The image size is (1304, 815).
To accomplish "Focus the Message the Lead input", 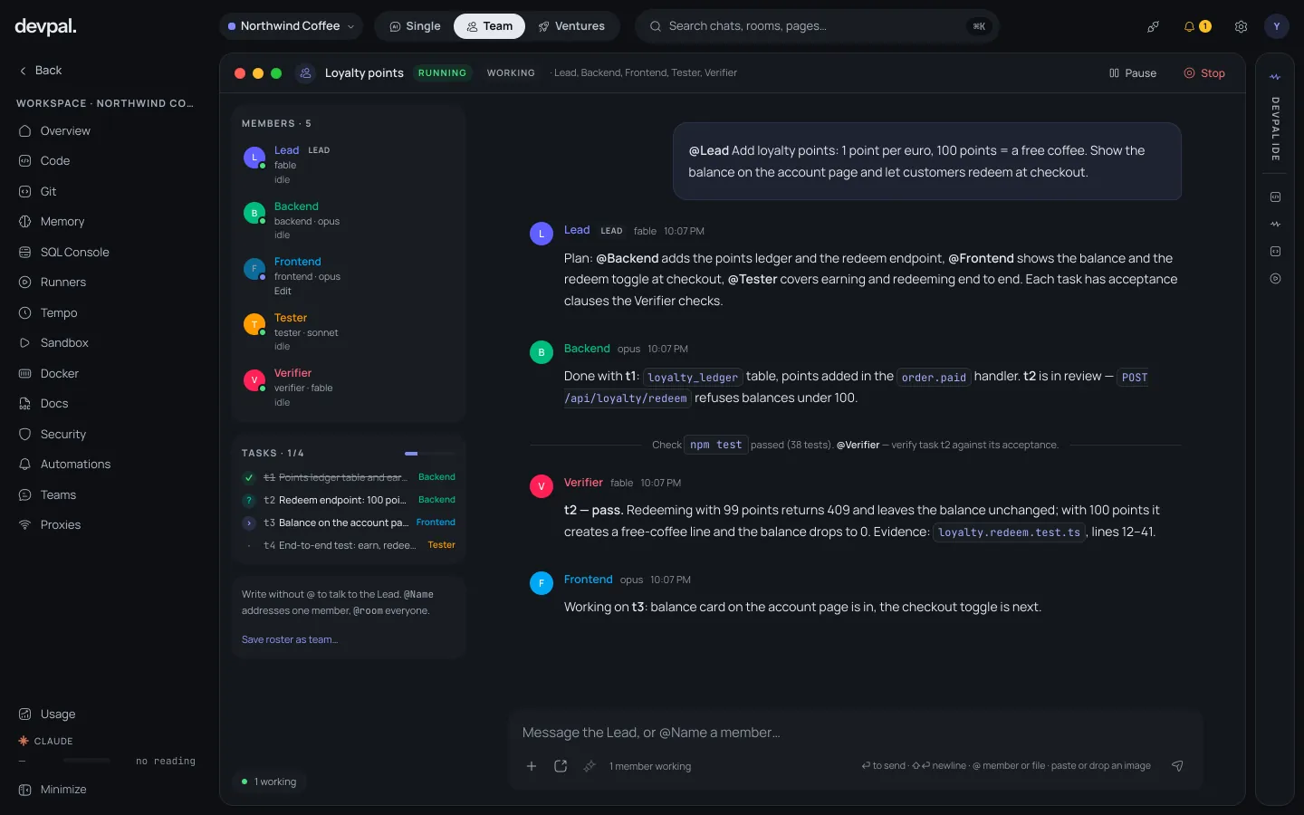I will click(855, 733).
